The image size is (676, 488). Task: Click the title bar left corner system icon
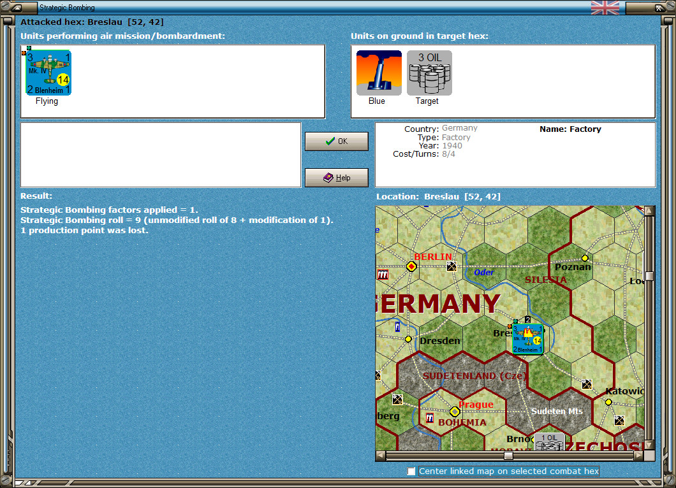17,7
